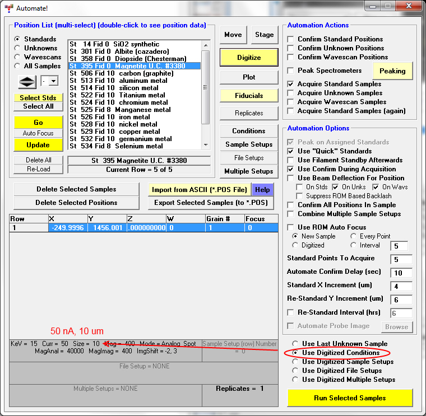Open the Peaking options button
The height and width of the screenshot is (416, 426).
coord(392,71)
